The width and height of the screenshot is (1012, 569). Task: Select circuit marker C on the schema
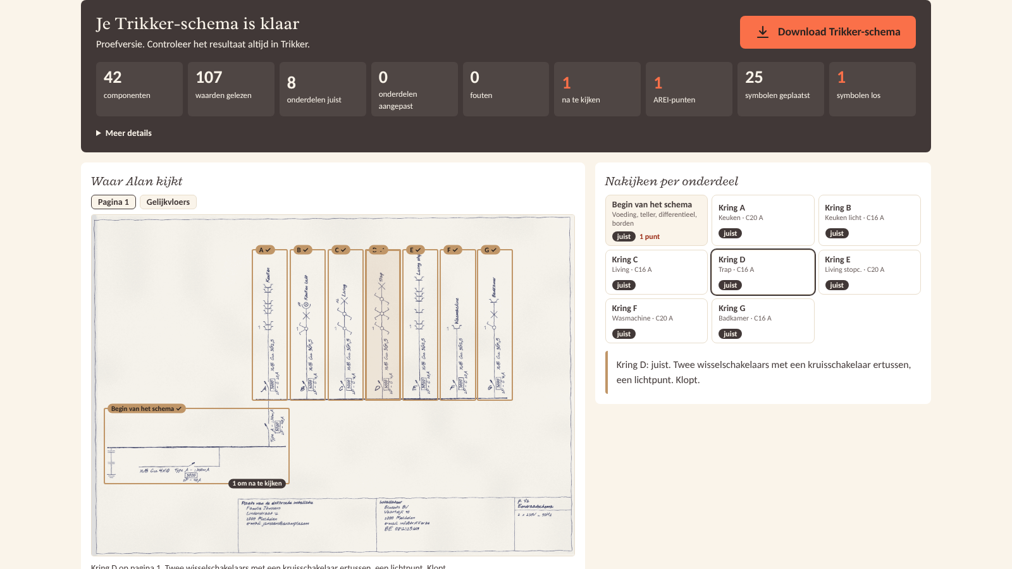[x=340, y=250]
